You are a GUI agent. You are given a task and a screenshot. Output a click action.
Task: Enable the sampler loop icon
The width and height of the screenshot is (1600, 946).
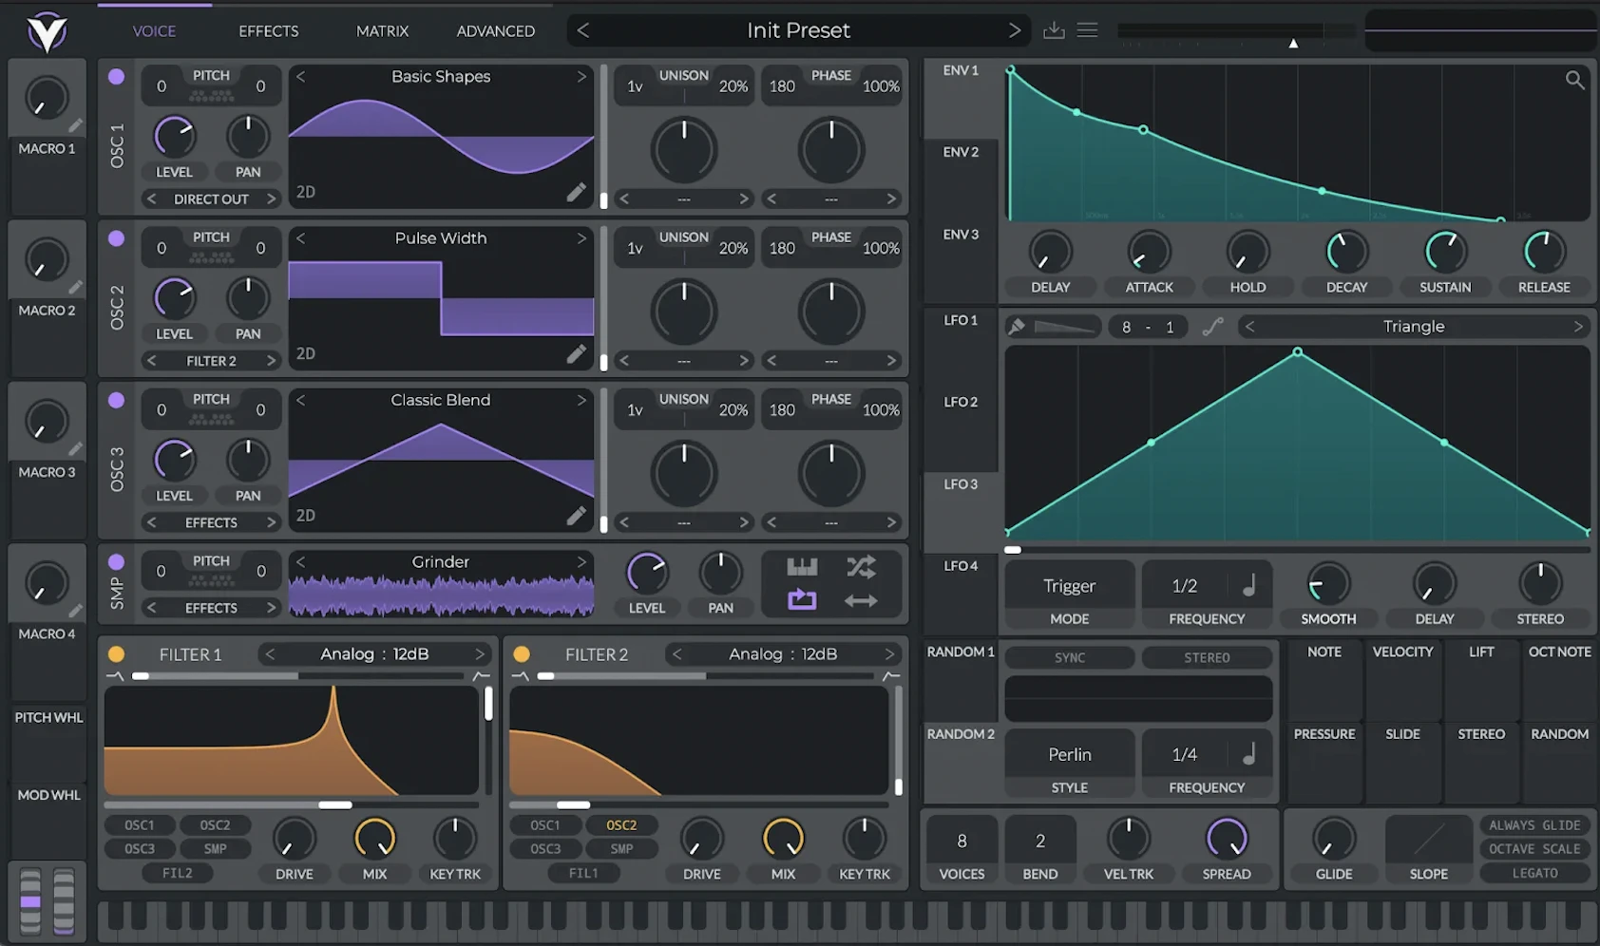pos(802,600)
